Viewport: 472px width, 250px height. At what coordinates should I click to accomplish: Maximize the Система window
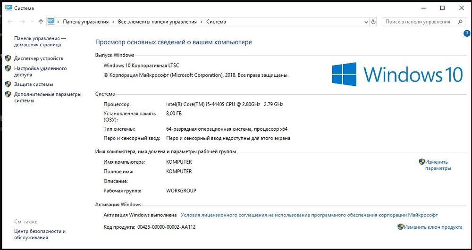pyautogui.click(x=442, y=8)
